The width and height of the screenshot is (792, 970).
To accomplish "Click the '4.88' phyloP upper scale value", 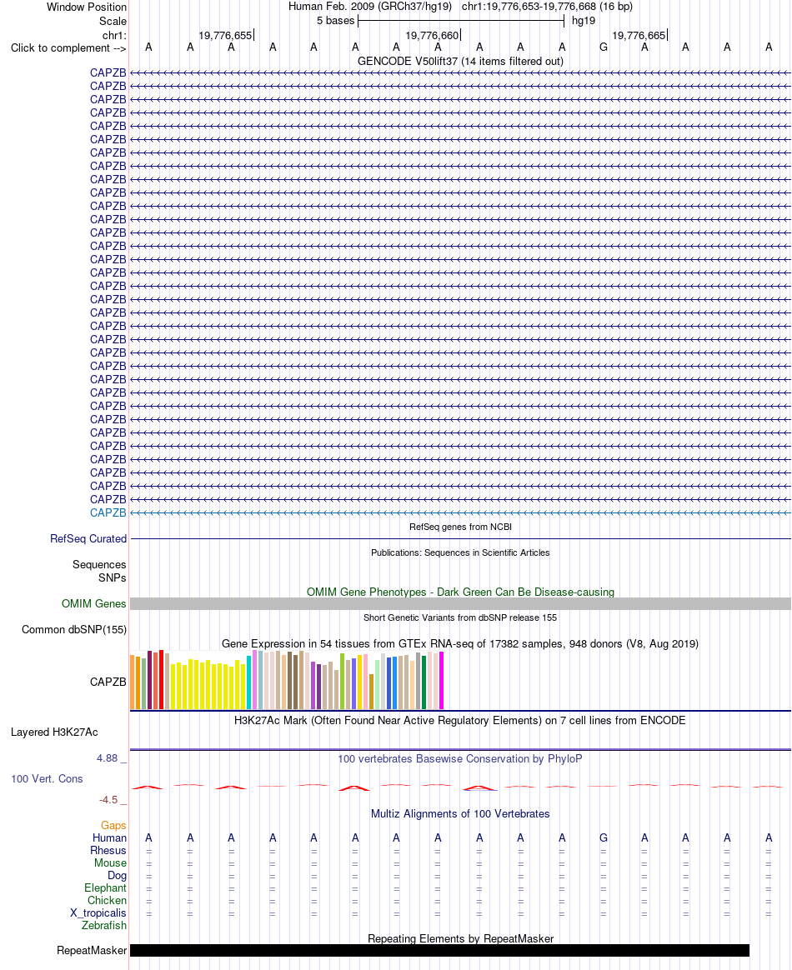I will pos(107,758).
